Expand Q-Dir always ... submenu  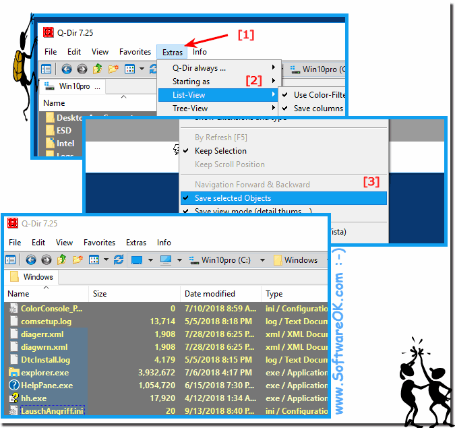pos(219,68)
